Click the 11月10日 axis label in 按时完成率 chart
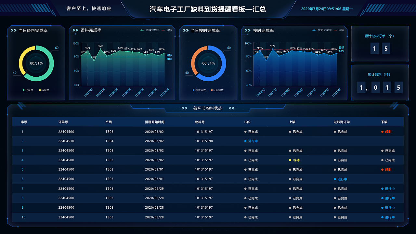 [x=336, y=92]
